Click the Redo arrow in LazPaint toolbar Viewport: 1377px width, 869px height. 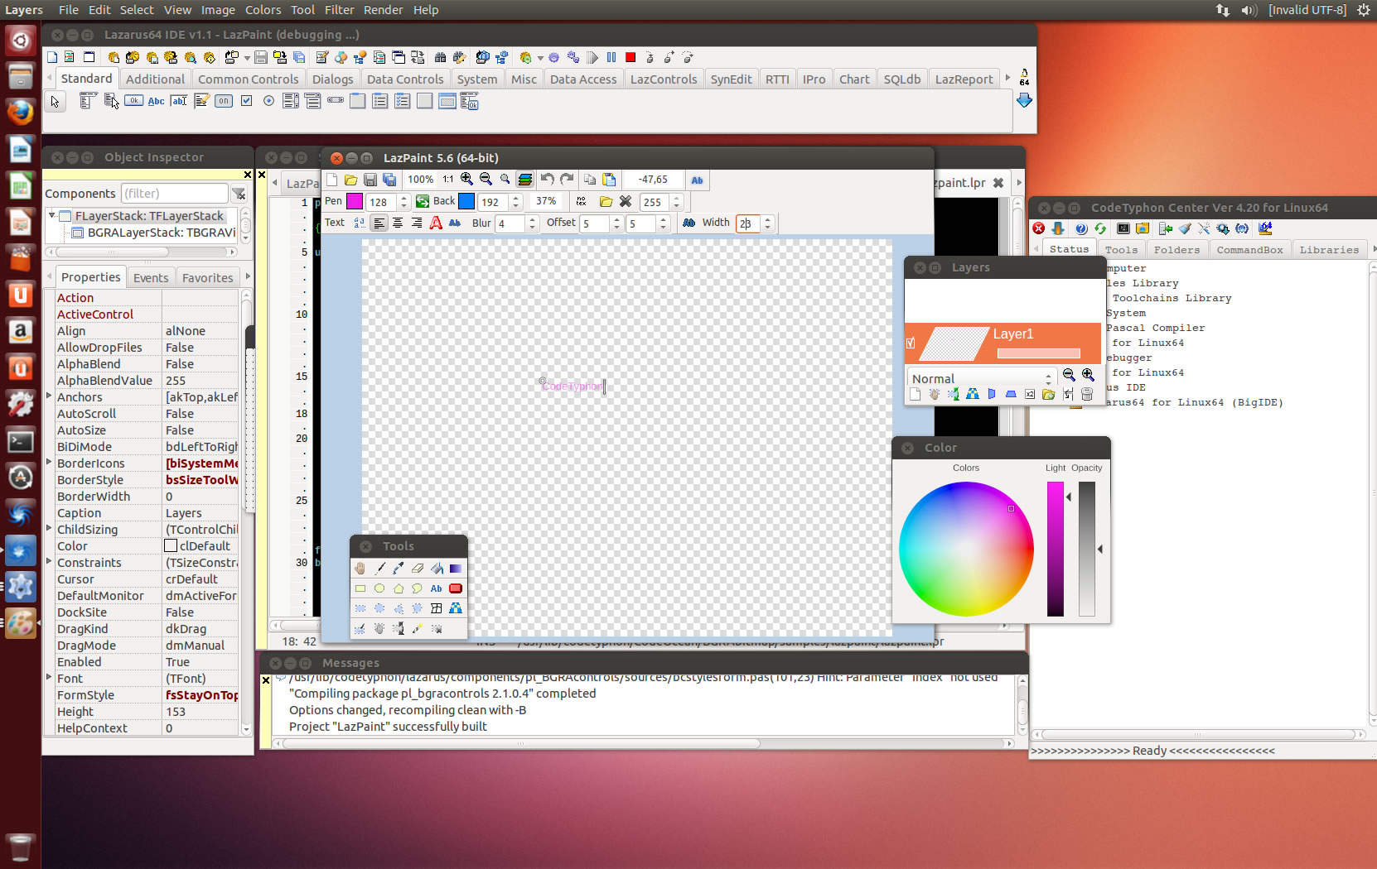[x=567, y=180]
